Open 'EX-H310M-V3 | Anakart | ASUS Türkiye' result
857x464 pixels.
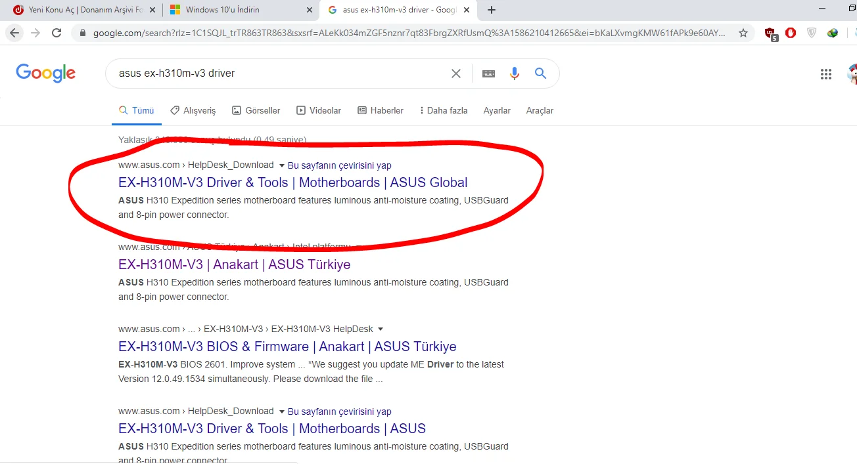tap(235, 264)
